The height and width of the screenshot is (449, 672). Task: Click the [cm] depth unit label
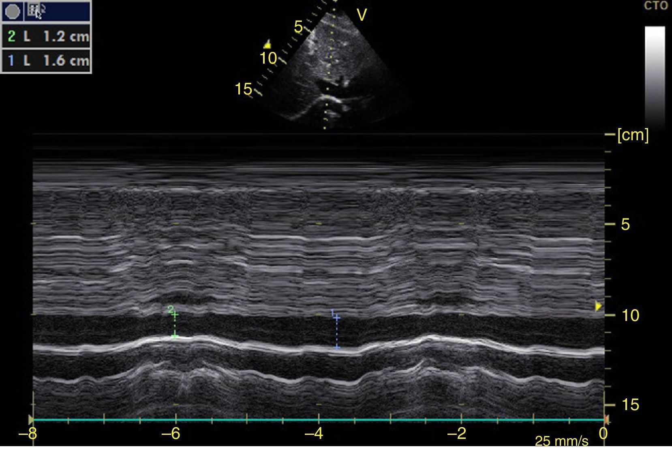[x=632, y=135]
